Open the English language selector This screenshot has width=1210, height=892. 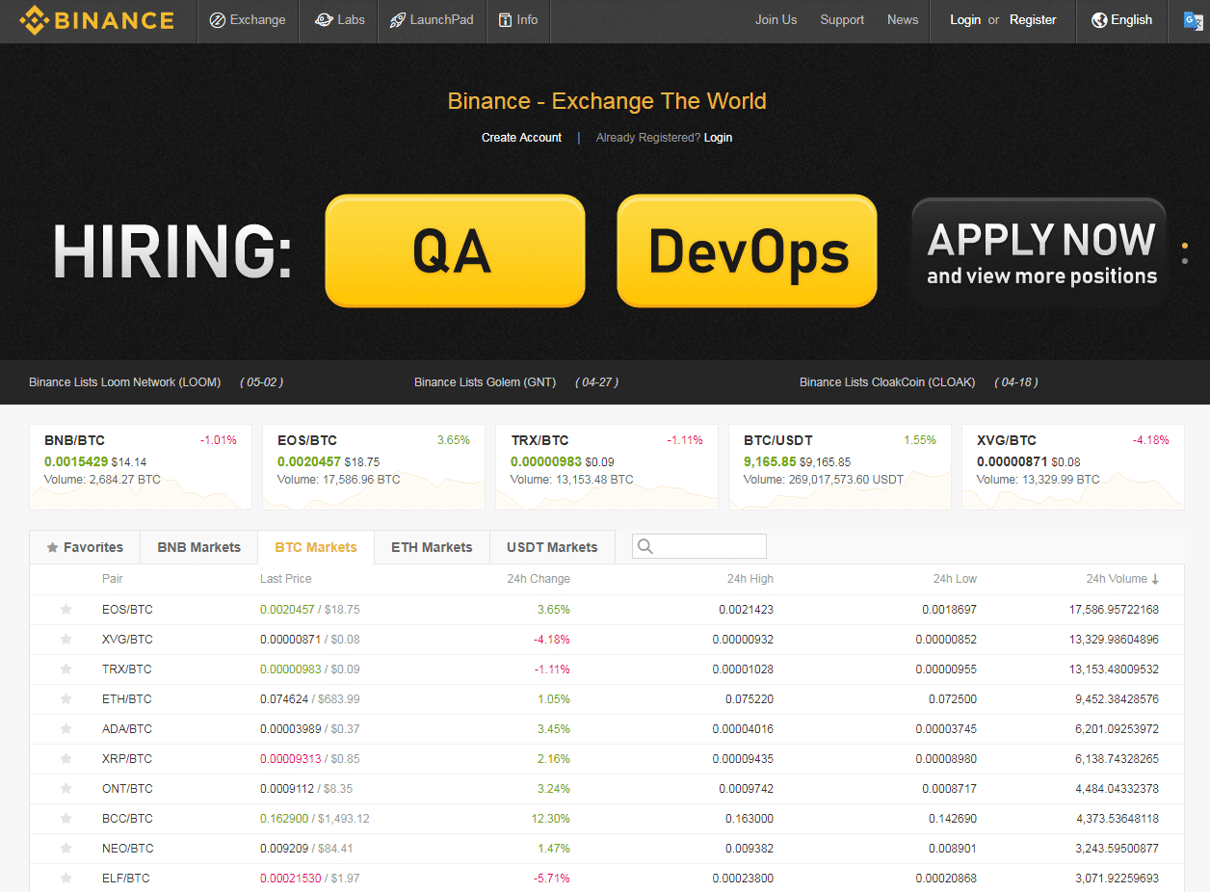pos(1121,20)
